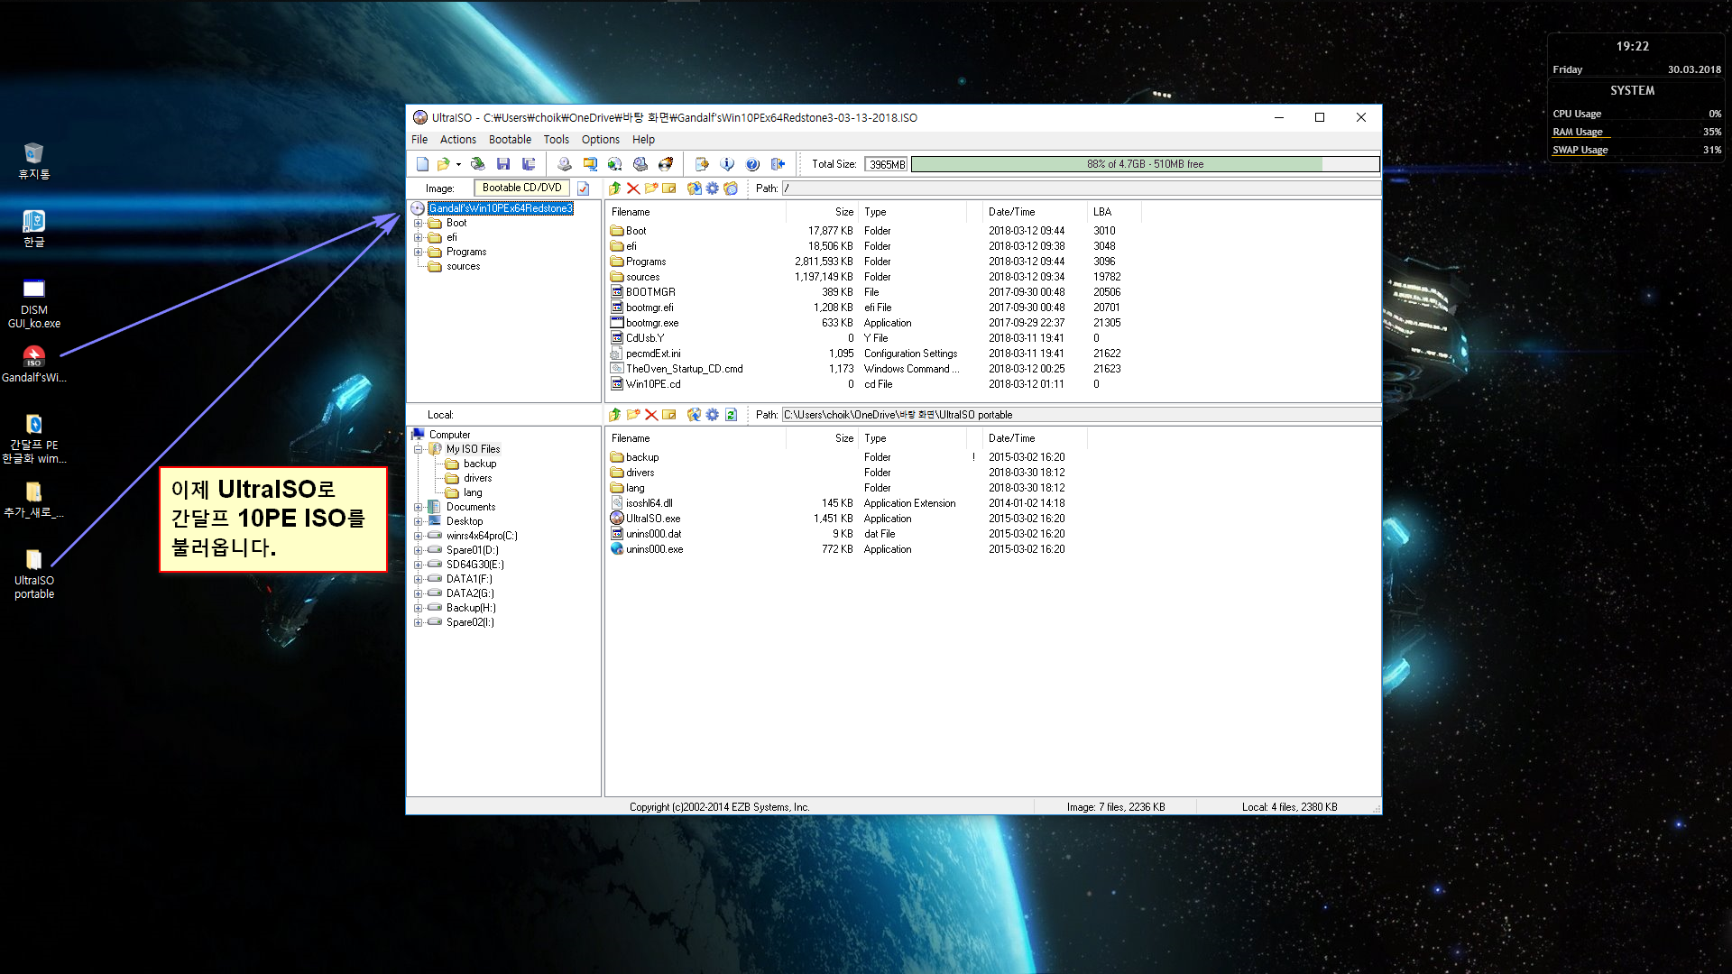1732x974 pixels.
Task: Sort image list by Size column header
Action: tap(823, 212)
